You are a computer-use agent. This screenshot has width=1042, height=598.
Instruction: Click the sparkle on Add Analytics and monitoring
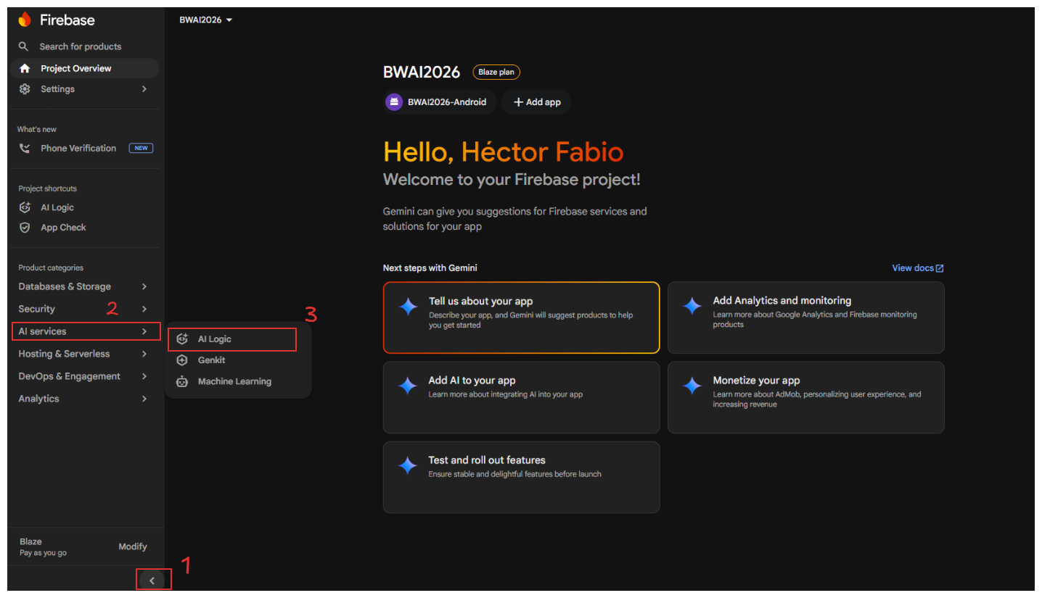pos(693,306)
